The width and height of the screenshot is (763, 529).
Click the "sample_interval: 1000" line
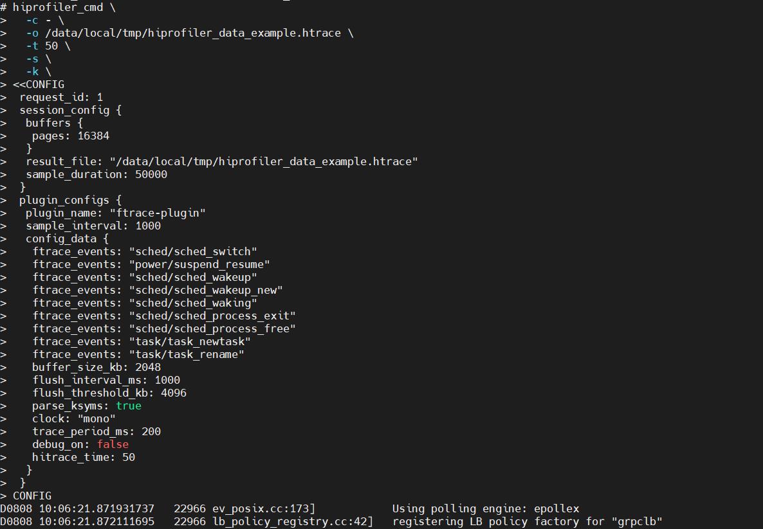point(93,226)
